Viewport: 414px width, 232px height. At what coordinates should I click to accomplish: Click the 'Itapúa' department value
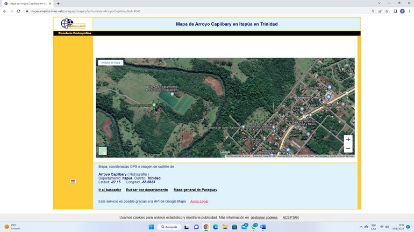(127, 178)
